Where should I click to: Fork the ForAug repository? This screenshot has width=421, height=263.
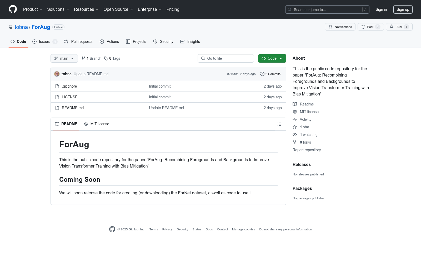coord(371,27)
